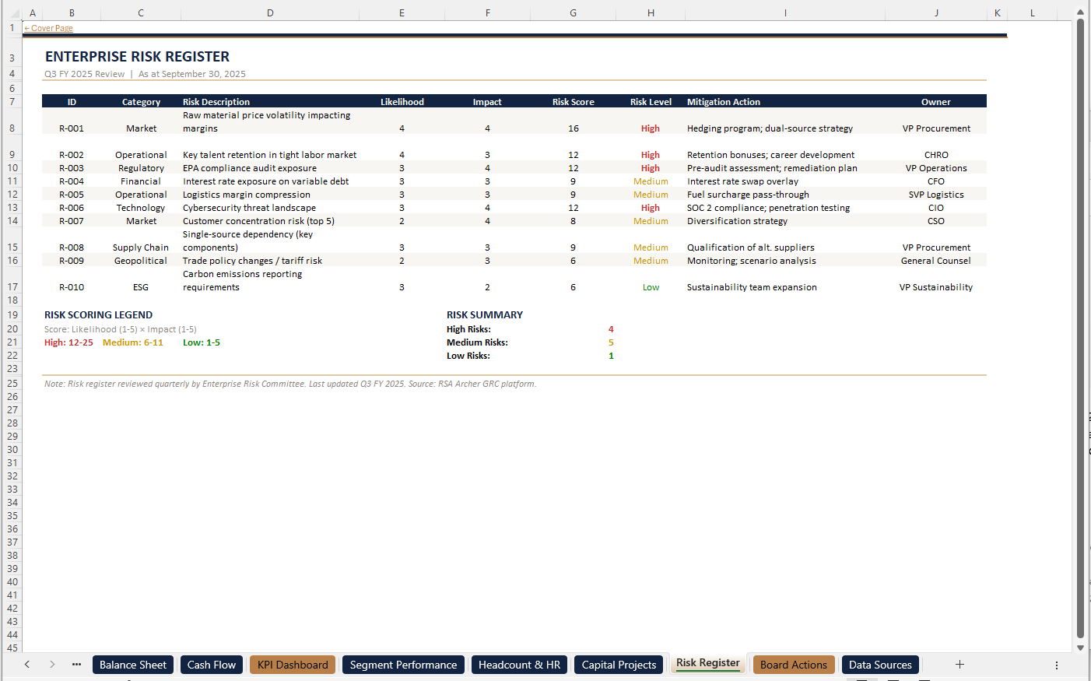Click the previous sheet navigation arrow

(x=27, y=664)
